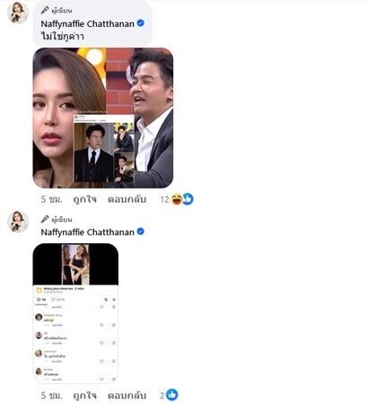Click the pencil author icon on first comment
Image resolution: width=366 pixels, height=404 pixels.
coord(45,10)
